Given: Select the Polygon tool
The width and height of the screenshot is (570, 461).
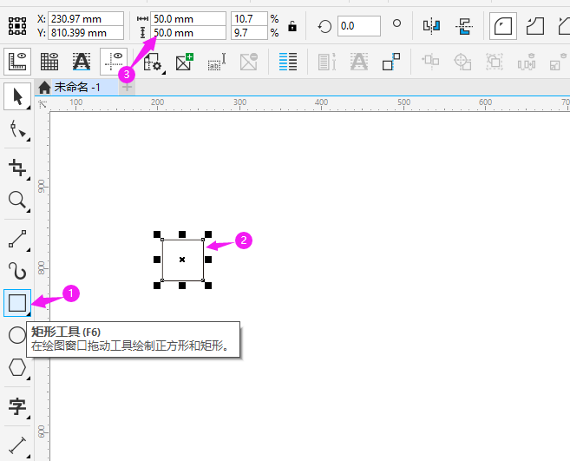Looking at the screenshot, I should (x=17, y=367).
